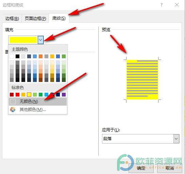Open 其他颜色(M)... more colors
Viewport: 185px width, 174px height.
pos(38,110)
